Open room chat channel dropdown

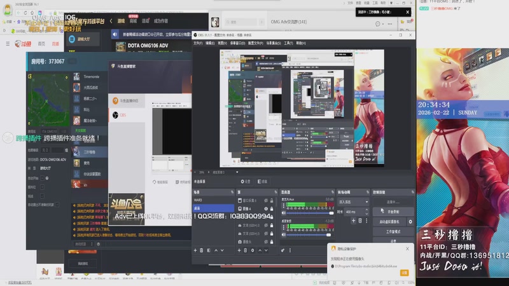[x=84, y=244]
